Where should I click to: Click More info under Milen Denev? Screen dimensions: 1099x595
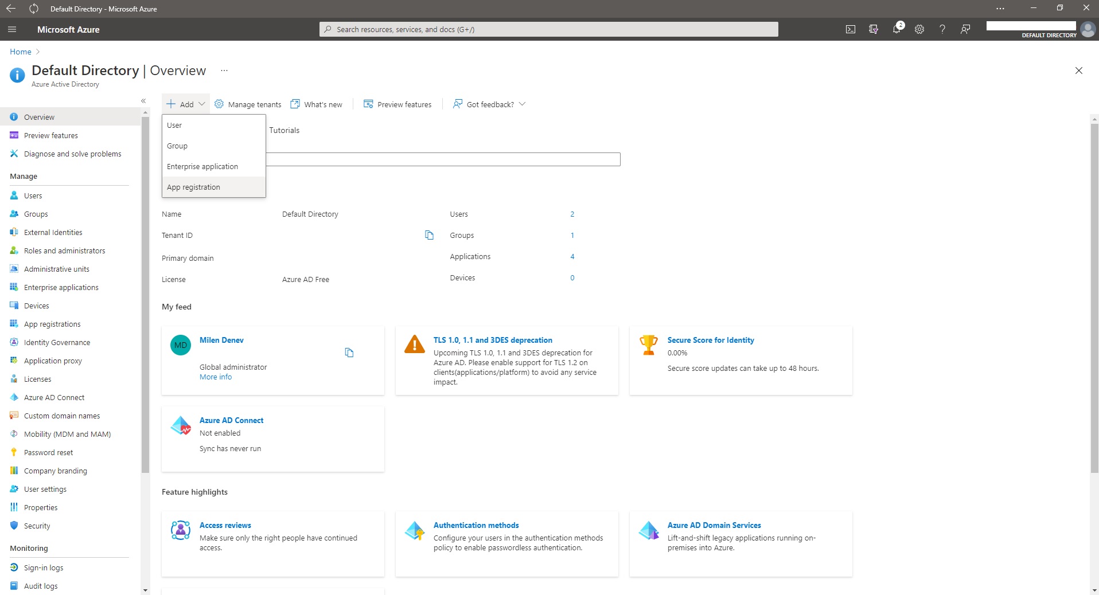(215, 377)
